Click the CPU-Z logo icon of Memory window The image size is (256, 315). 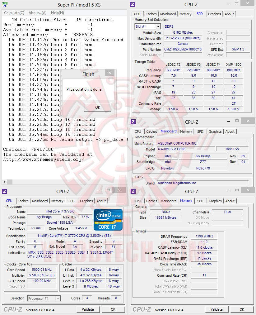pos(133,191)
